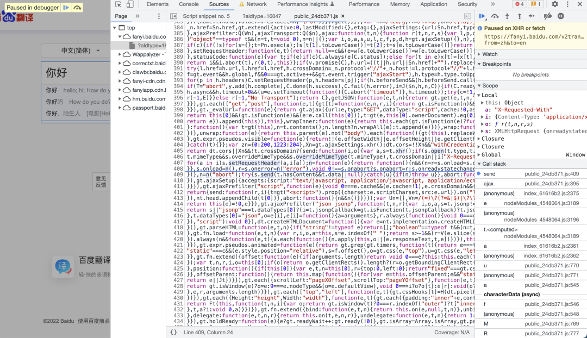Toggle pause on exceptions icon
Image resolution: width=587 pixels, height=338 pixels.
561,16
